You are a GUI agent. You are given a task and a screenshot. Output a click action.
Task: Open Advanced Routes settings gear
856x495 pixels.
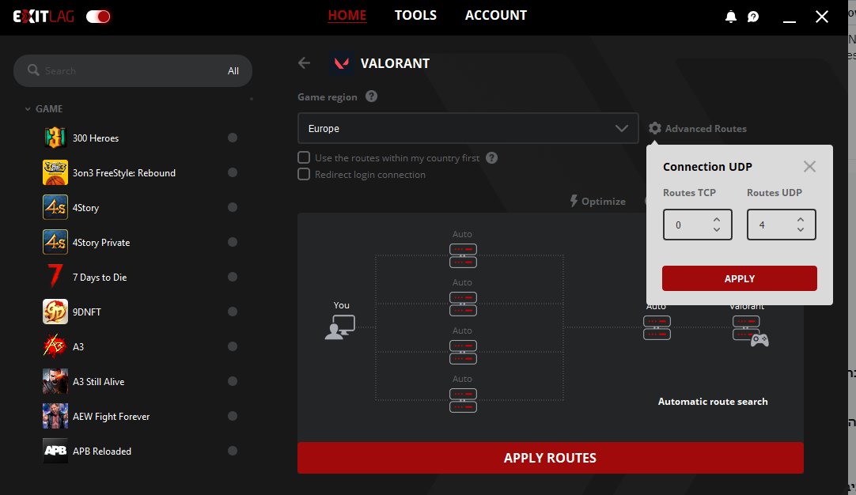tap(654, 128)
